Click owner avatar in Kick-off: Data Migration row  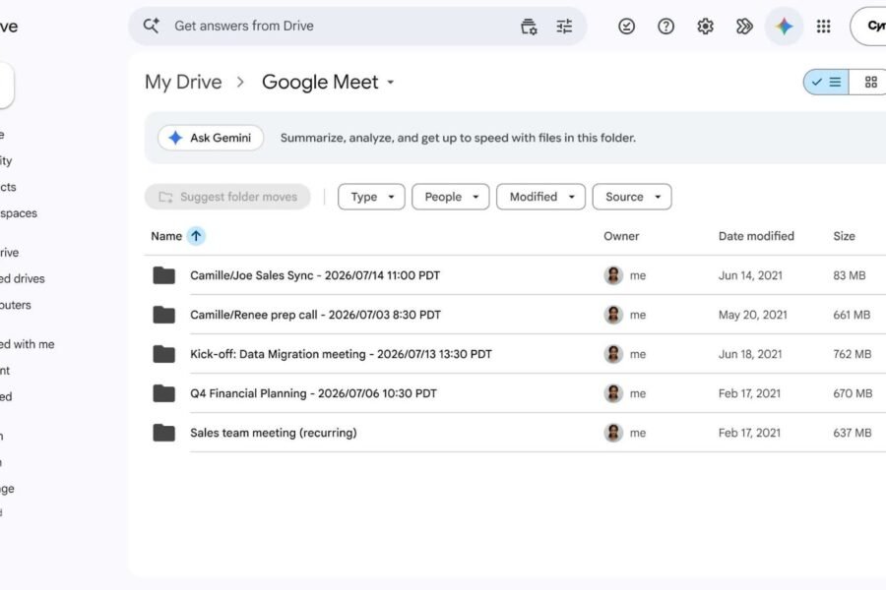point(613,354)
